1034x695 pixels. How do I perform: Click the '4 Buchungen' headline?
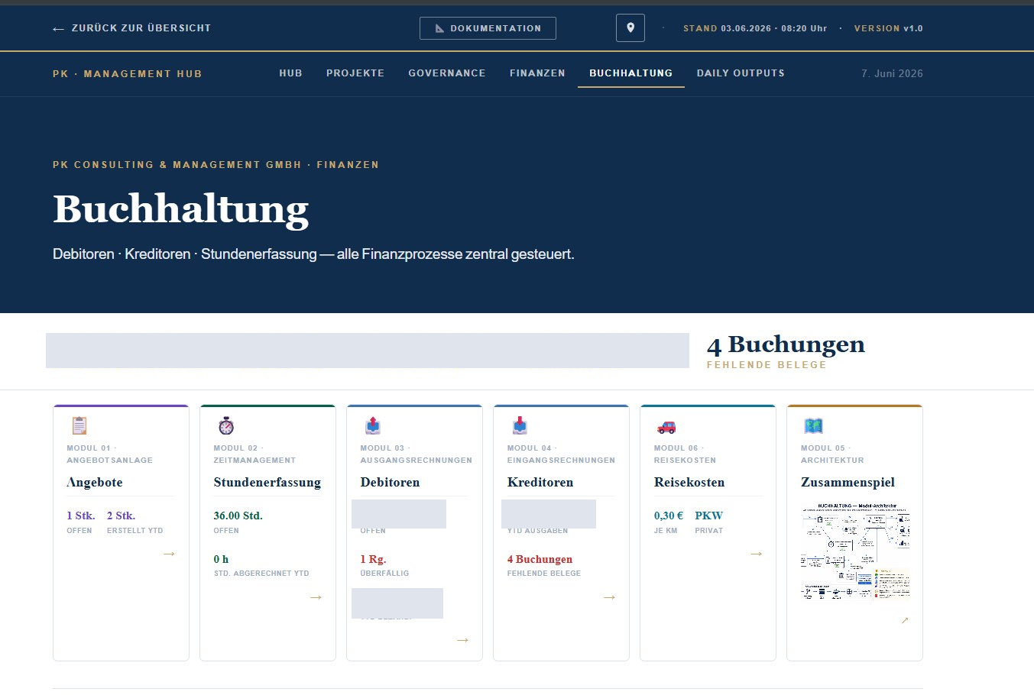click(x=786, y=345)
